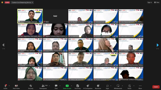Open the Apps icon
The height and width of the screenshot is (90, 161).
pyautogui.click(x=107, y=86)
